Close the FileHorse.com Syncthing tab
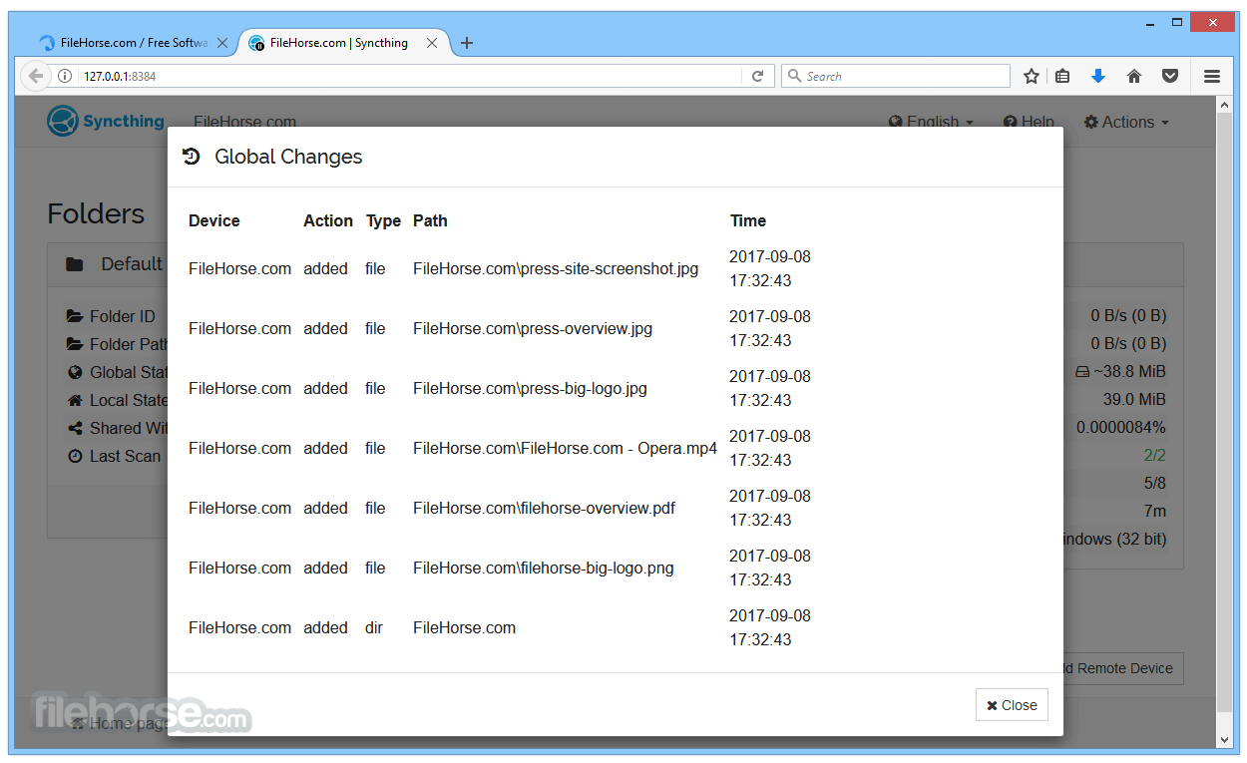This screenshot has width=1247, height=763. tap(432, 43)
